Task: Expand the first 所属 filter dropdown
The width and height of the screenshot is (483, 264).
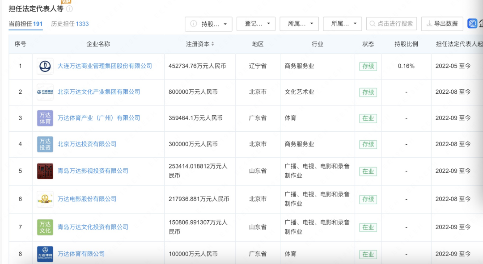Action: click(299, 24)
